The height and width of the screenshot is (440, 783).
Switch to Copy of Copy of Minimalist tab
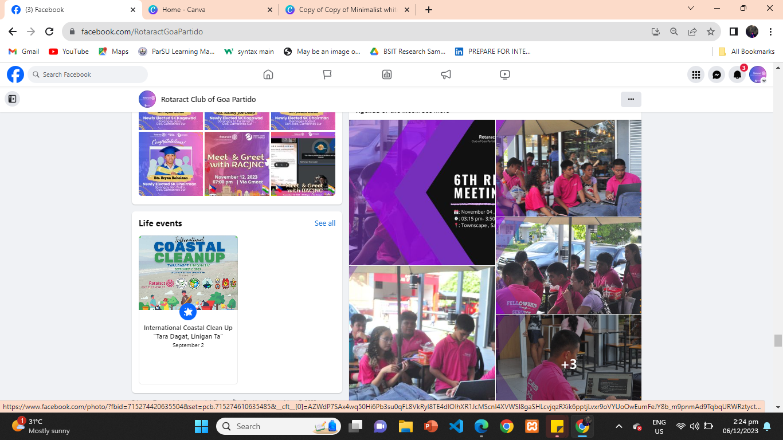347,10
